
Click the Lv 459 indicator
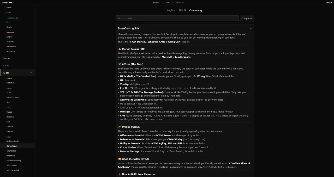click(x=329, y=3)
